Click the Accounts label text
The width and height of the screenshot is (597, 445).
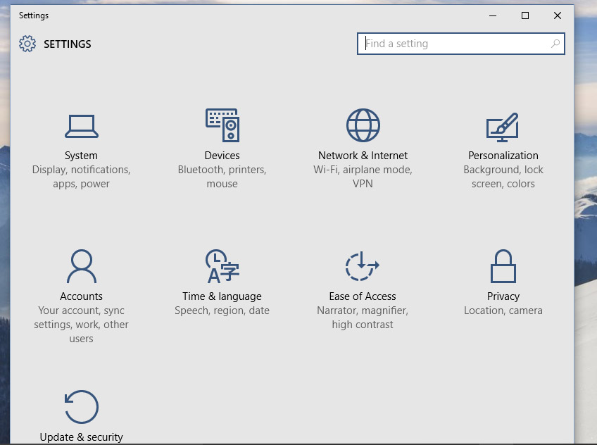point(81,296)
